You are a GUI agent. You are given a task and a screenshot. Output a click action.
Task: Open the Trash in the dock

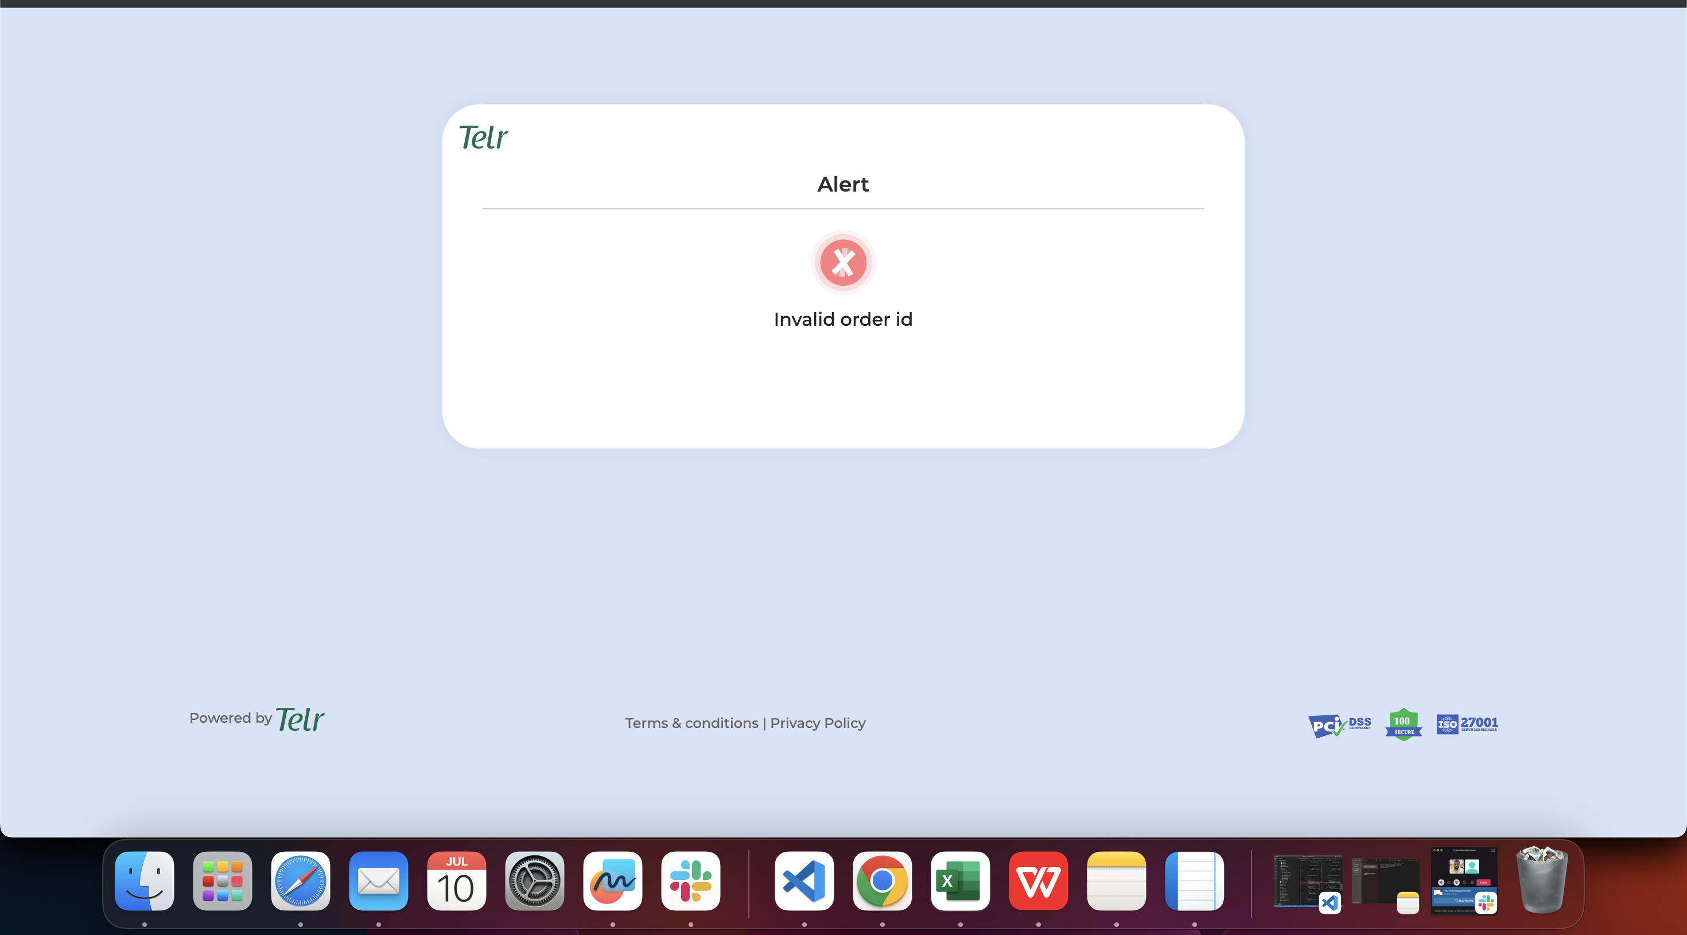tap(1542, 879)
